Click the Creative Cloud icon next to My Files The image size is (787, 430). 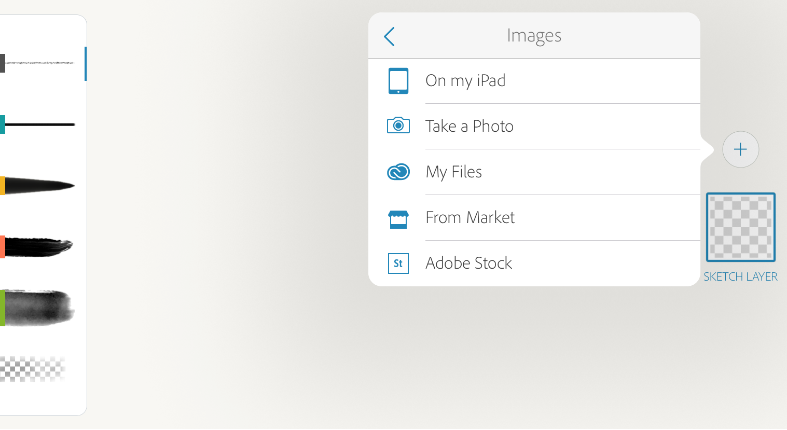point(398,171)
